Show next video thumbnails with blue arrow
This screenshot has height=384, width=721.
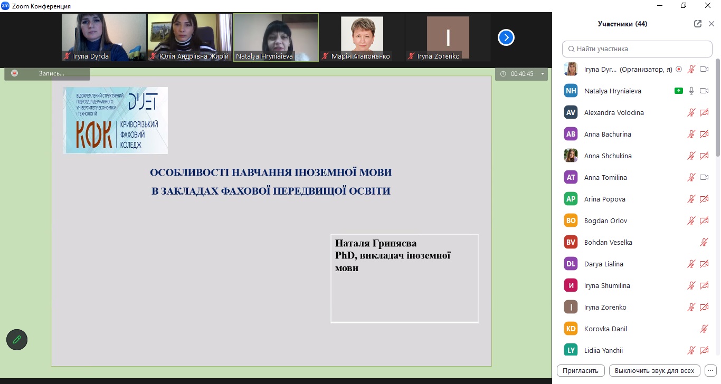coord(506,37)
